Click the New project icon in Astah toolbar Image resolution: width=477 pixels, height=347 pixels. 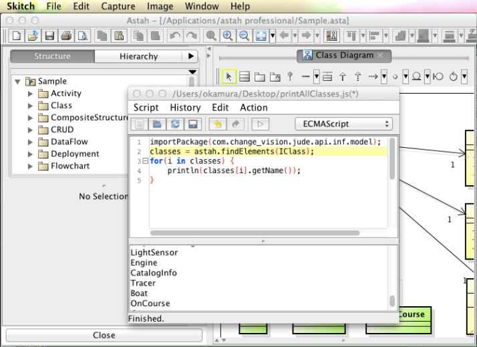[17, 36]
